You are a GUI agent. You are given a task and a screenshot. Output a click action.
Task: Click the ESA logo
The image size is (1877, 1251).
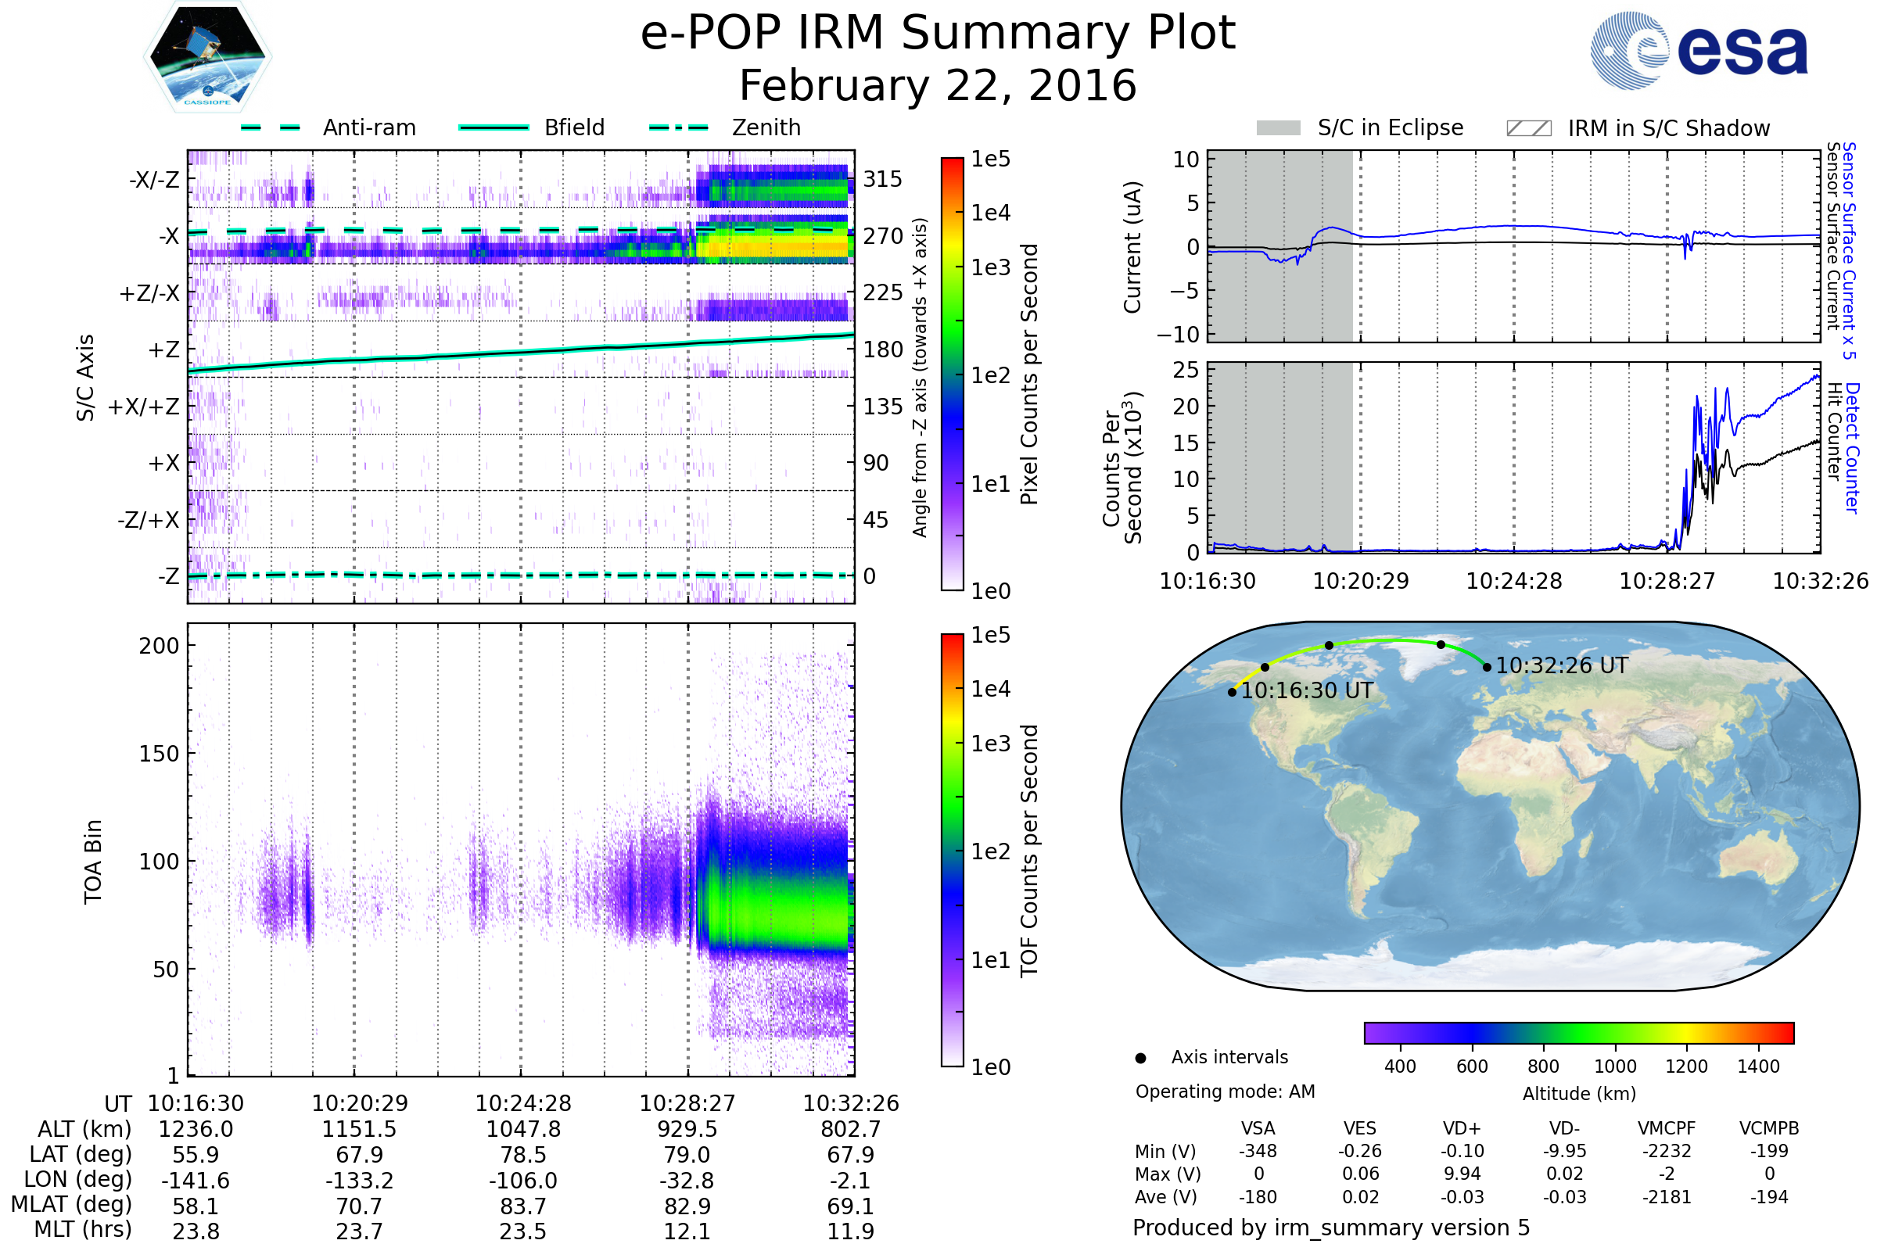(1699, 50)
